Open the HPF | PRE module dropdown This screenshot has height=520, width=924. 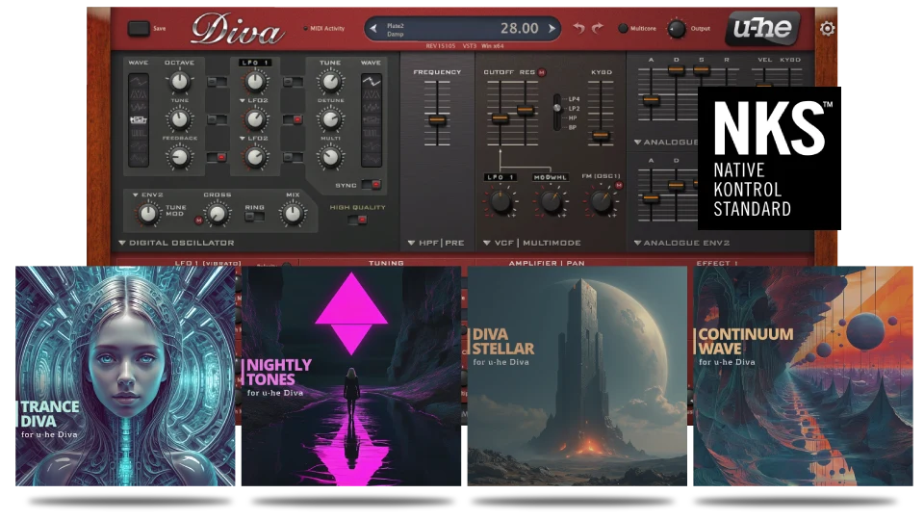click(411, 244)
